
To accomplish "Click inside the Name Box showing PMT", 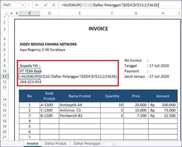I will point(12,5).
